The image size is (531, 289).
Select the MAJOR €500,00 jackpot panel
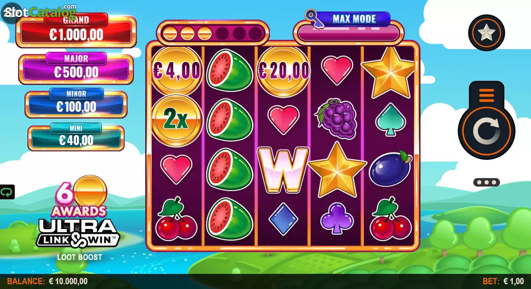(x=76, y=68)
